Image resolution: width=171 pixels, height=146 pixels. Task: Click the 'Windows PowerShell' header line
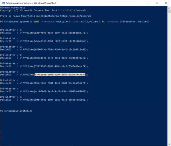[x=13, y=8]
